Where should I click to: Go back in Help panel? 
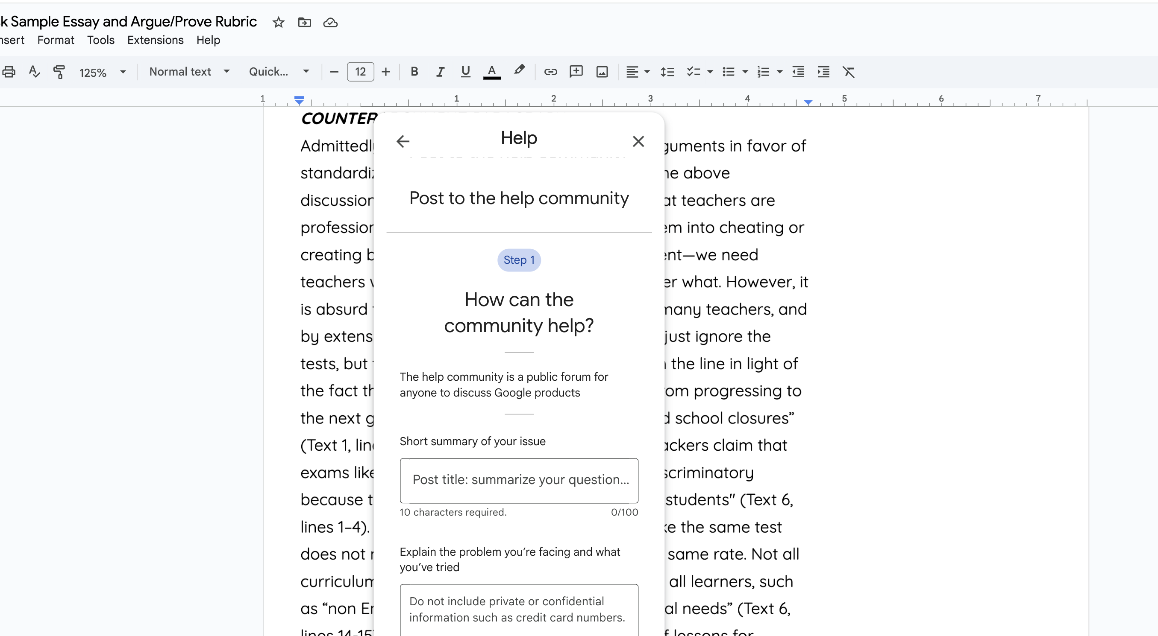(403, 141)
